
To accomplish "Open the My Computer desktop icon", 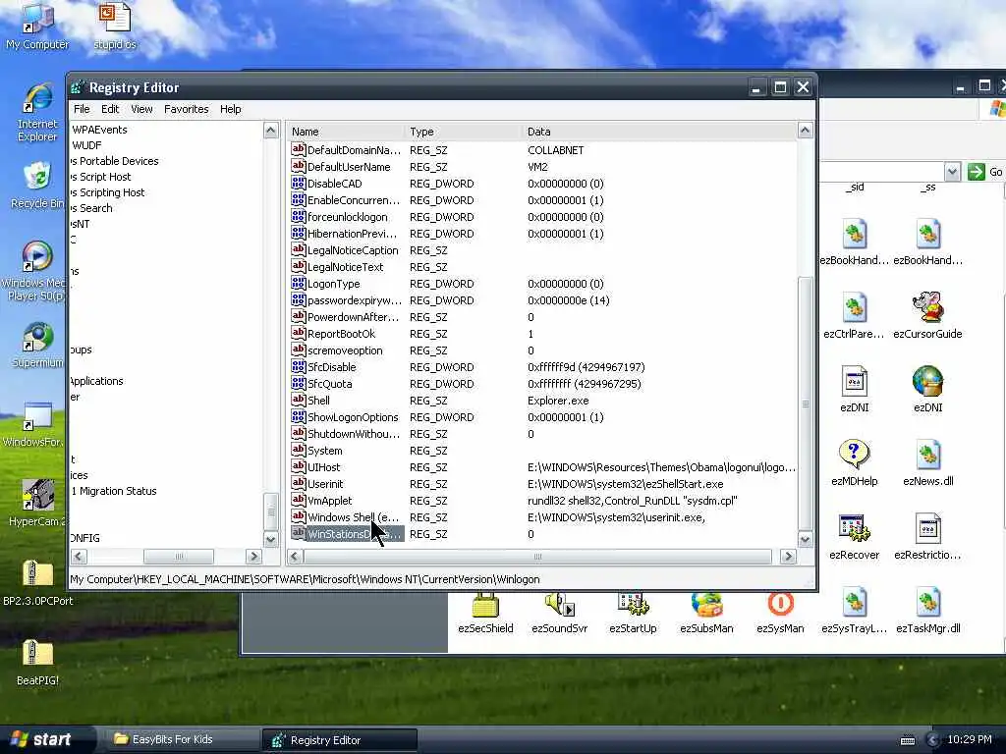I will [x=37, y=27].
